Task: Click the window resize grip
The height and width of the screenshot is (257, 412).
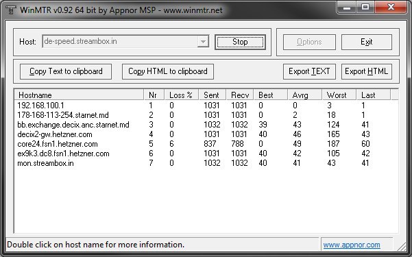Action: [x=402, y=246]
